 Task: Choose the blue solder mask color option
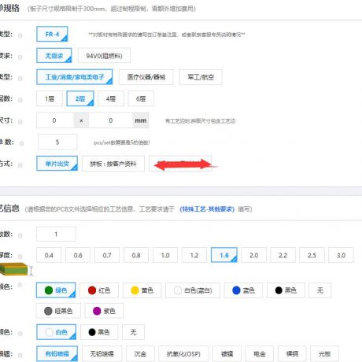point(243,290)
